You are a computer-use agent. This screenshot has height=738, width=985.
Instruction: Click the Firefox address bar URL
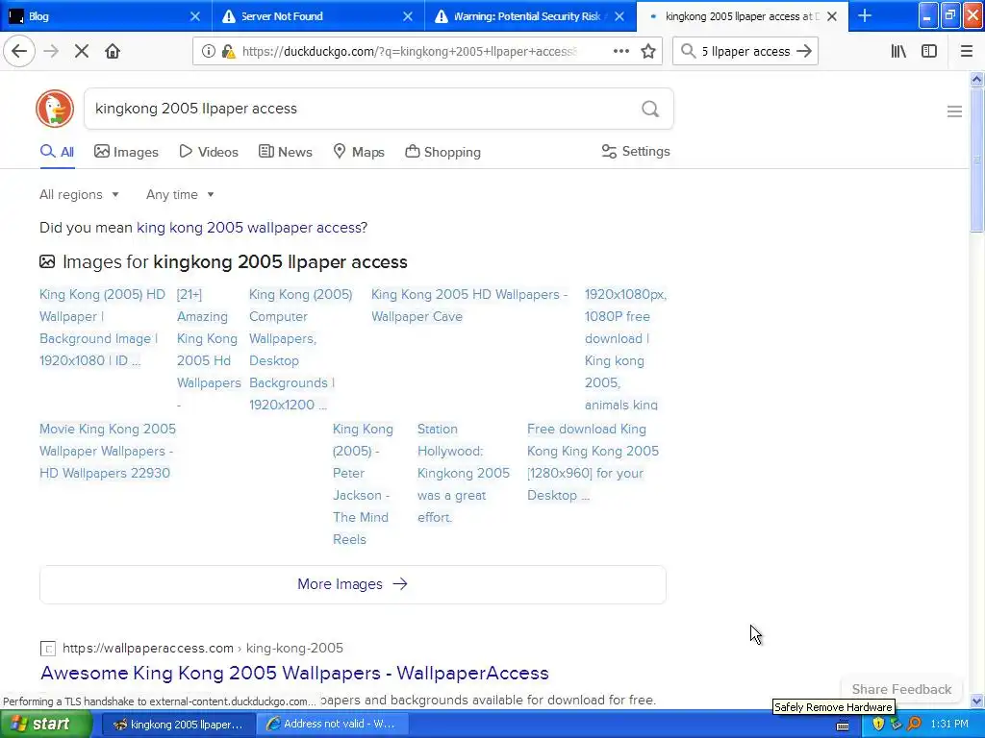coord(410,52)
